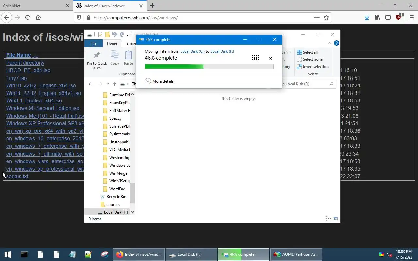Pause the file move operation
The height and width of the screenshot is (261, 418).
[255, 58]
